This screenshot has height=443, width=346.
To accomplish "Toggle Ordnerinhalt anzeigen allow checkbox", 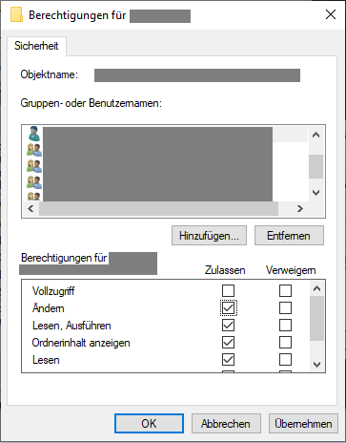I will (x=228, y=343).
